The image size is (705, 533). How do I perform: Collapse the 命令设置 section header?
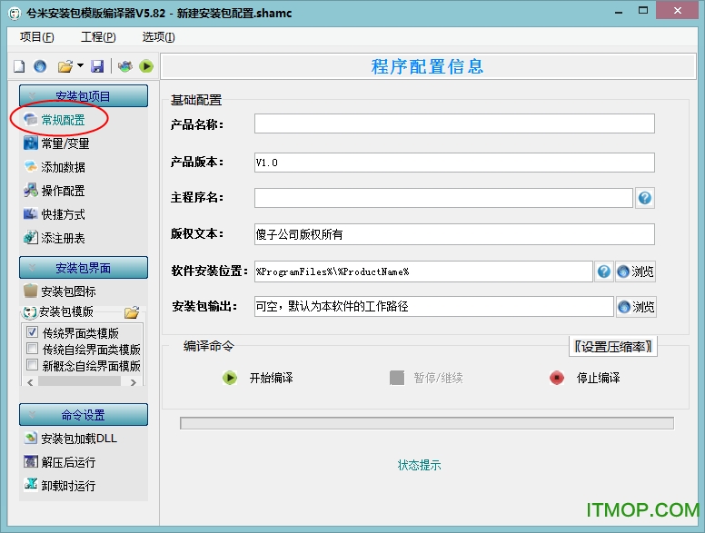coord(83,415)
